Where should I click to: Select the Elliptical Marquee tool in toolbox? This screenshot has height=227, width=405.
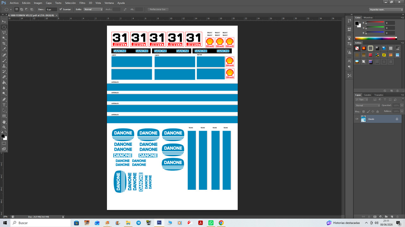pyautogui.click(x=4, y=27)
